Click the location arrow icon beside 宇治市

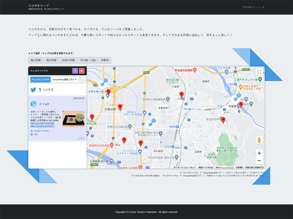(x=40, y=104)
